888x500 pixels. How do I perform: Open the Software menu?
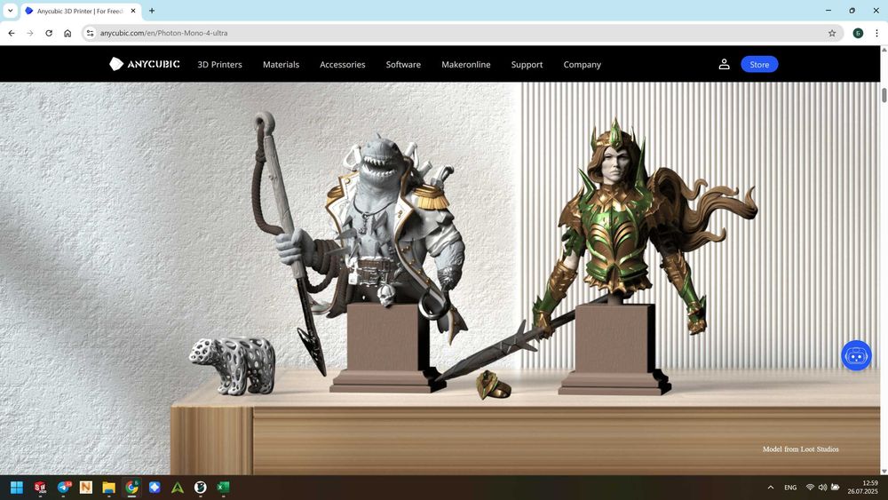403,65
